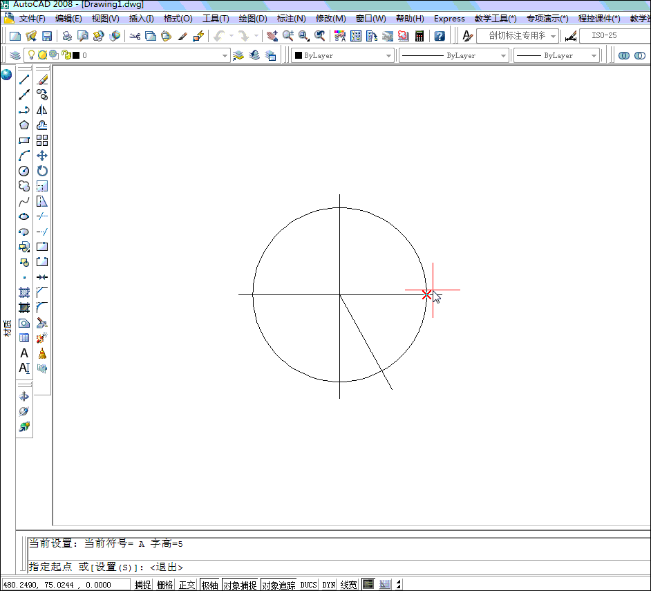This screenshot has height=591, width=651.
Task: Toggle 极轴 polar tracking
Action: (x=209, y=585)
